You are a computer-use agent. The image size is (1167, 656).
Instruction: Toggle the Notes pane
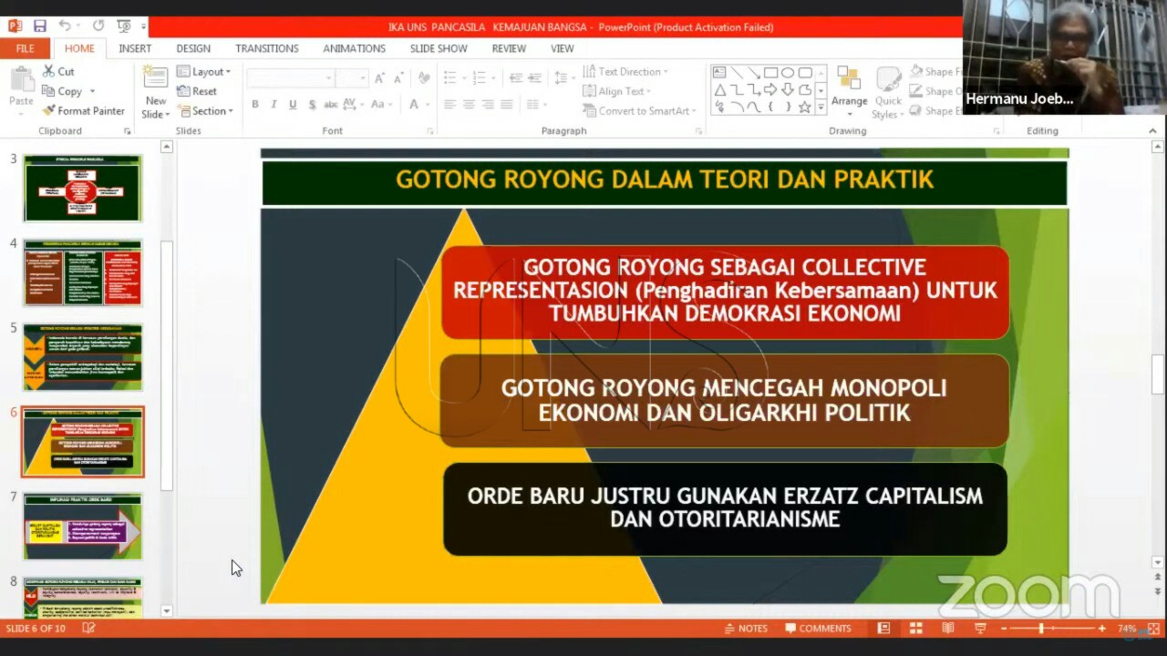coord(746,629)
